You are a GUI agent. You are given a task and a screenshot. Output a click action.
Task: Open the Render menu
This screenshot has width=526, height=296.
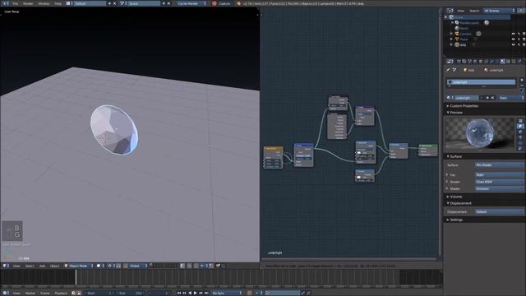pos(28,3)
